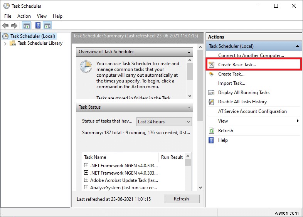Click Display All Running Tasks
The height and width of the screenshot is (217, 303).
pos(244,93)
